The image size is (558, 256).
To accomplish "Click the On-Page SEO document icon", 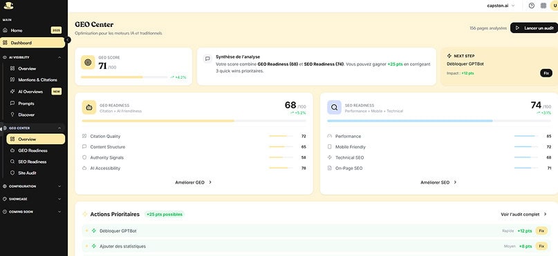I will pos(329,168).
